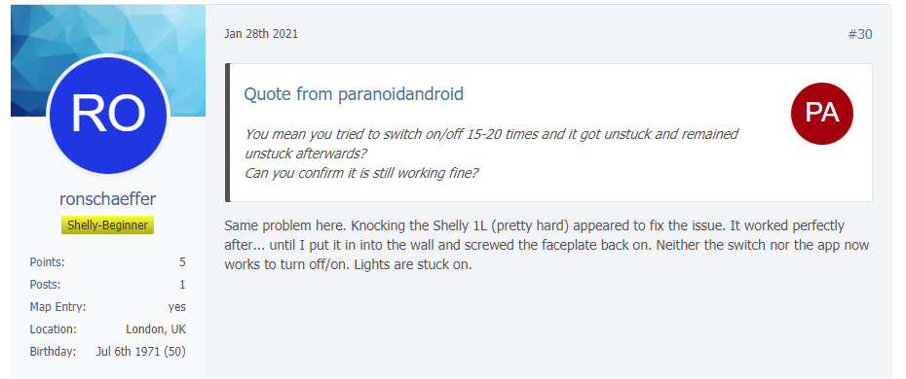Image resolution: width=906 pixels, height=379 pixels.
Task: Click the Points value 5
Action: [182, 262]
